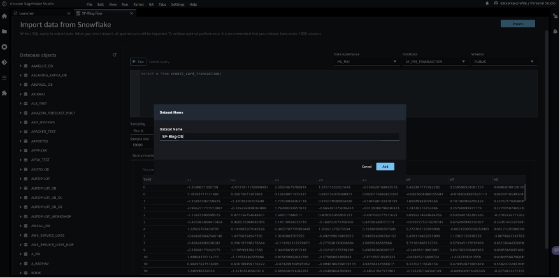Expand the AKIRAAJ database node
Viewport: 560px width, 278px height.
pos(21,94)
